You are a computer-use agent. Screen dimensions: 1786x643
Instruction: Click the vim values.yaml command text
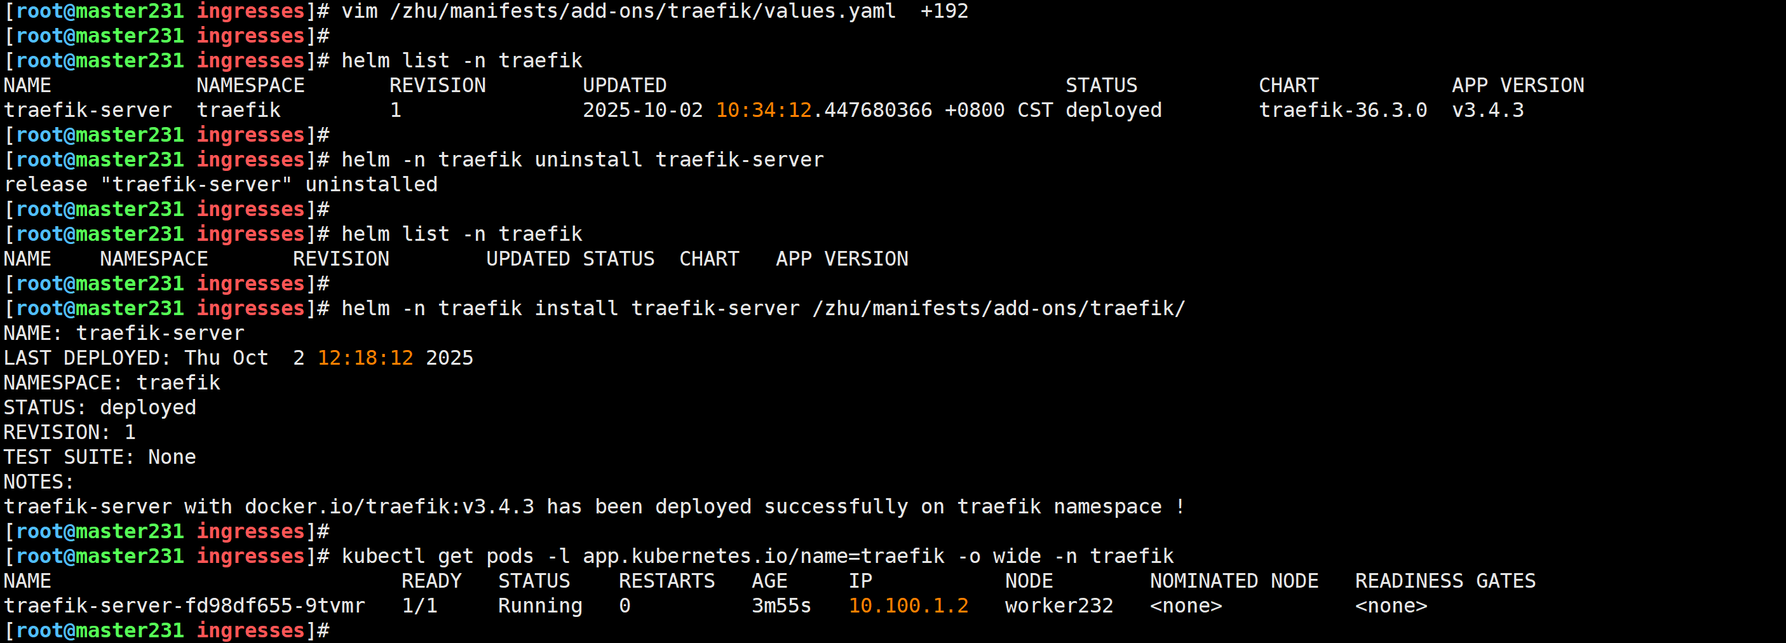pyautogui.click(x=654, y=11)
